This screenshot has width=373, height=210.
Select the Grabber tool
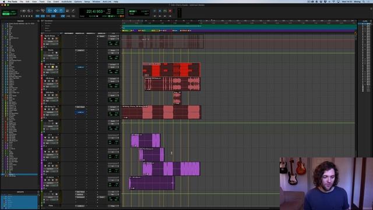[61, 10]
